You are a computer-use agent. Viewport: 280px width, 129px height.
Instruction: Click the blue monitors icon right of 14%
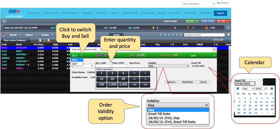tap(228, 28)
